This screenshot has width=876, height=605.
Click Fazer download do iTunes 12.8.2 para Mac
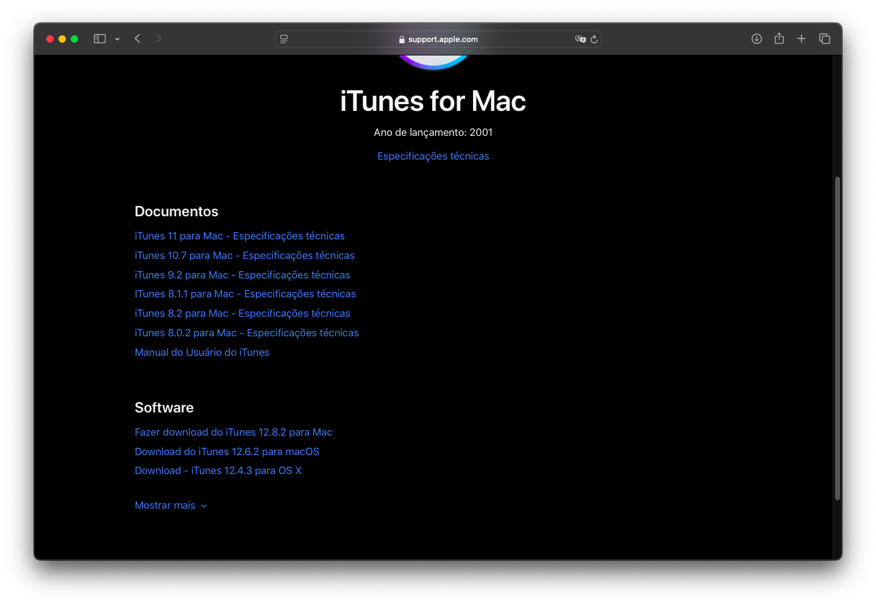pyautogui.click(x=233, y=433)
